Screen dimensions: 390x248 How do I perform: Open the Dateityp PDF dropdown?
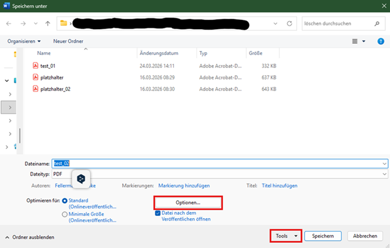[x=383, y=174]
